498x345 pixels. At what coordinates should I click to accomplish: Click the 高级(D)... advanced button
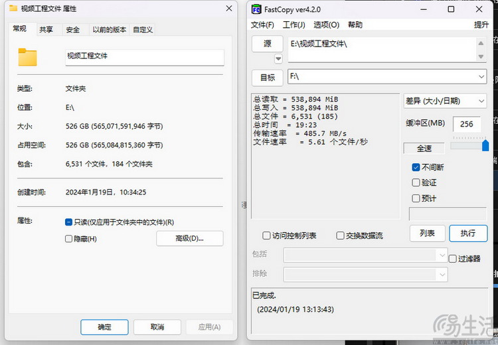(x=190, y=238)
